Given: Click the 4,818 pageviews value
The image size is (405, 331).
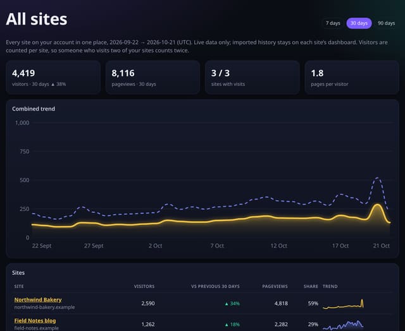Looking at the screenshot, I should click(281, 303).
